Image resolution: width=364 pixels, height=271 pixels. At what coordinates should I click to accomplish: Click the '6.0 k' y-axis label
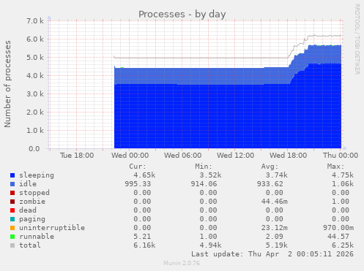(35, 39)
